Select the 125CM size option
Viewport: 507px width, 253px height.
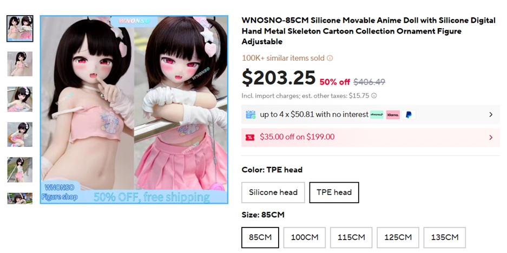398,237
